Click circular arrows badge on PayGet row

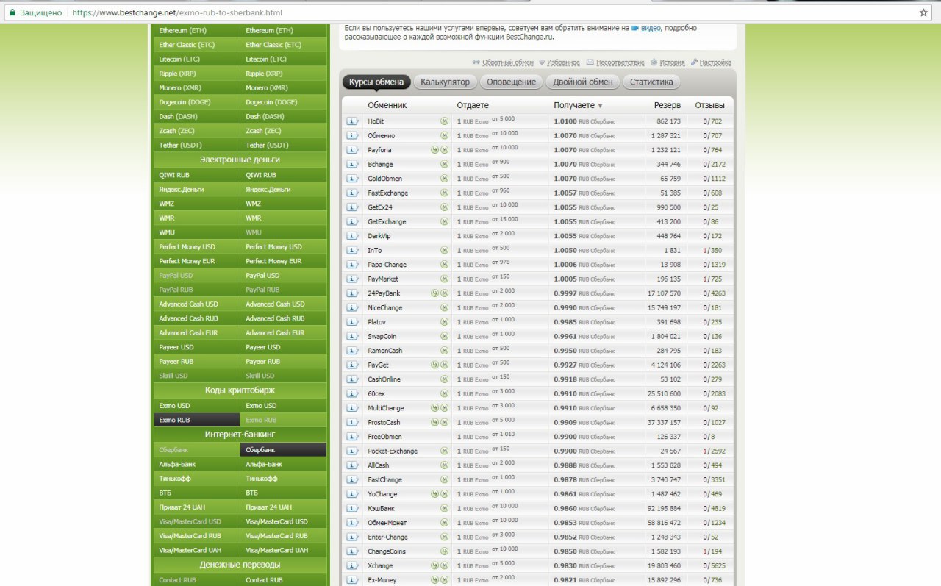click(x=435, y=365)
